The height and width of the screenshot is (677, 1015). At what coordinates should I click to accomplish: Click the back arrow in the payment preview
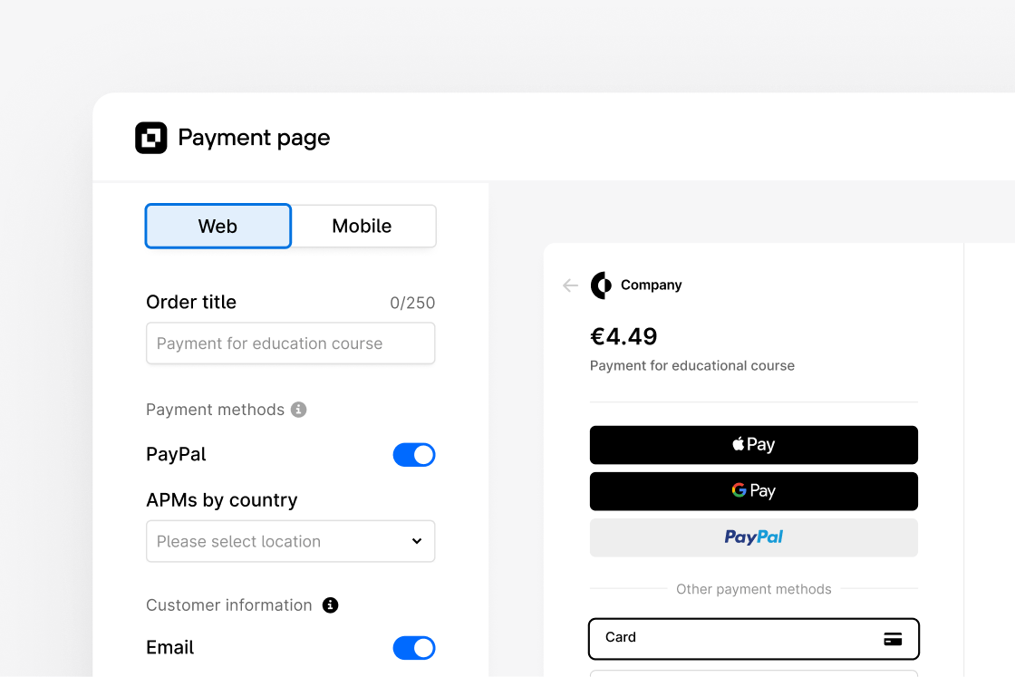[569, 285]
